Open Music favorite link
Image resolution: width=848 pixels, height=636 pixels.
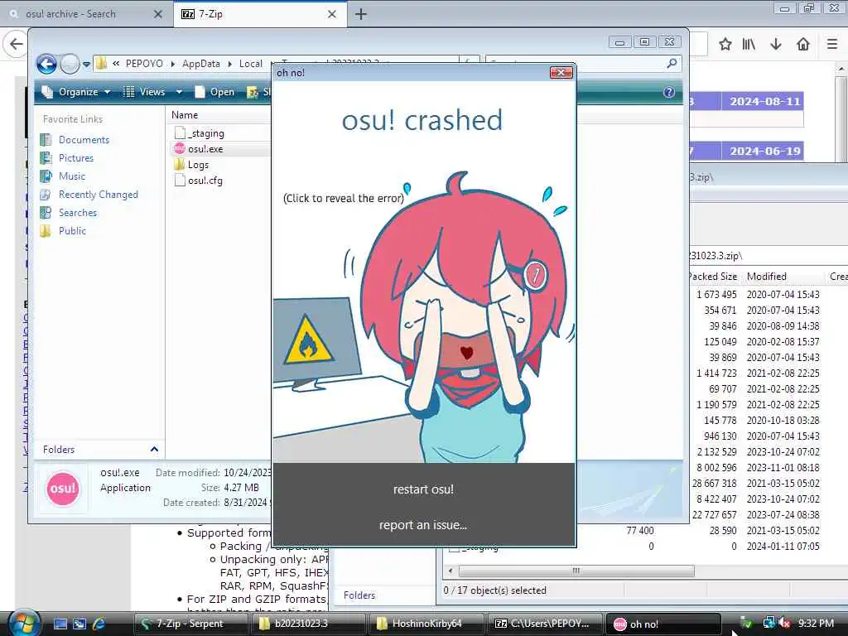click(x=72, y=176)
